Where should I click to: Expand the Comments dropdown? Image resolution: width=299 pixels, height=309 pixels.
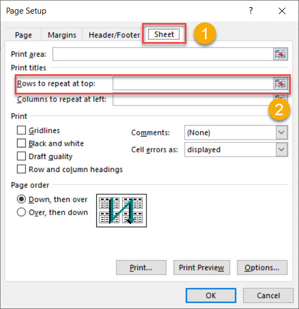pos(282,133)
